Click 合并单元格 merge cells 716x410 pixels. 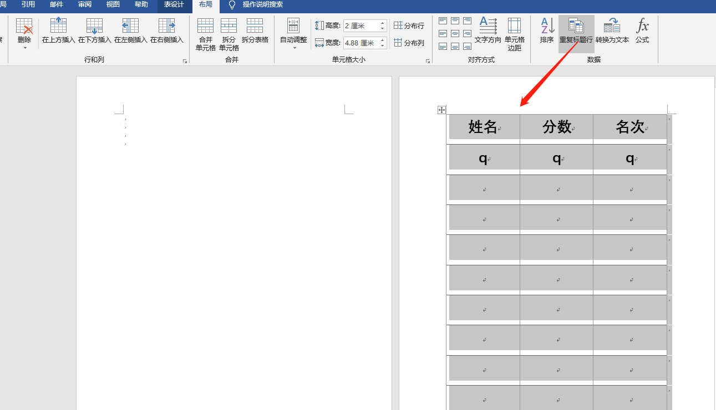(x=205, y=34)
